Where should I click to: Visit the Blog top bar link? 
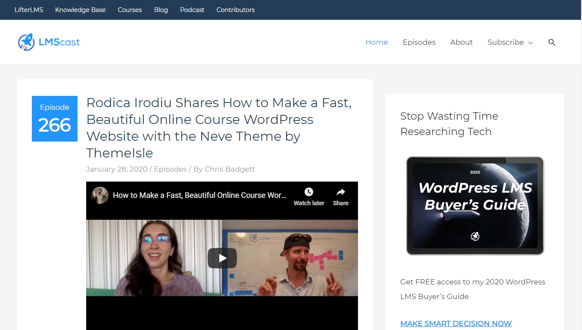pyautogui.click(x=161, y=9)
